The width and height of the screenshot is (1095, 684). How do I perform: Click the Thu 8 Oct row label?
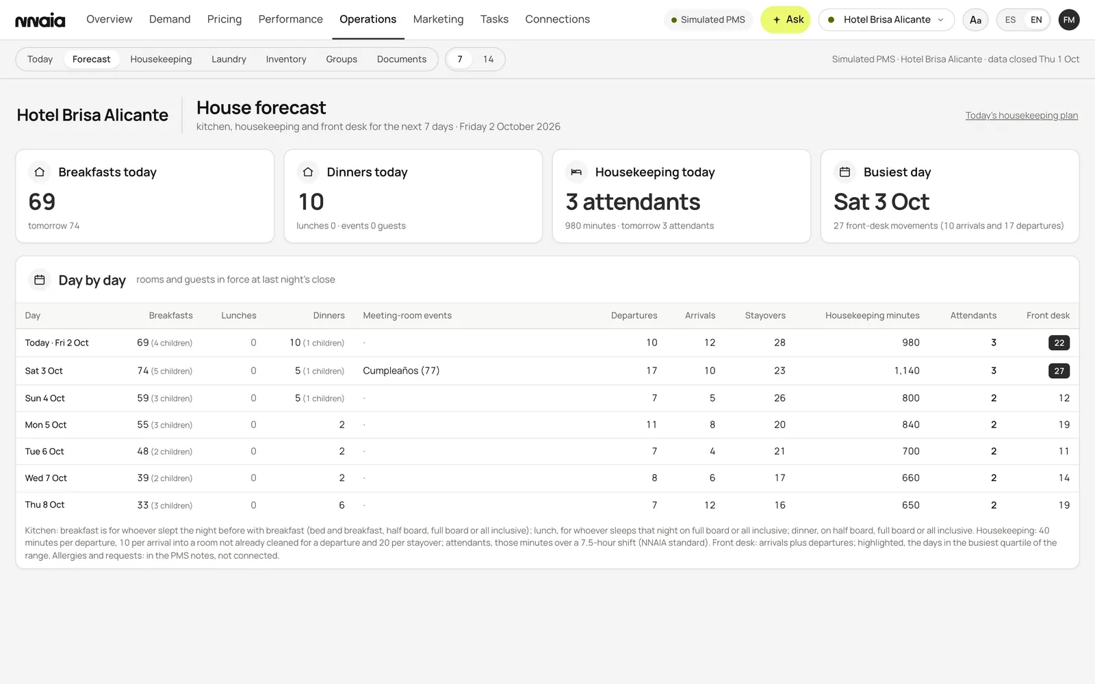(x=45, y=505)
